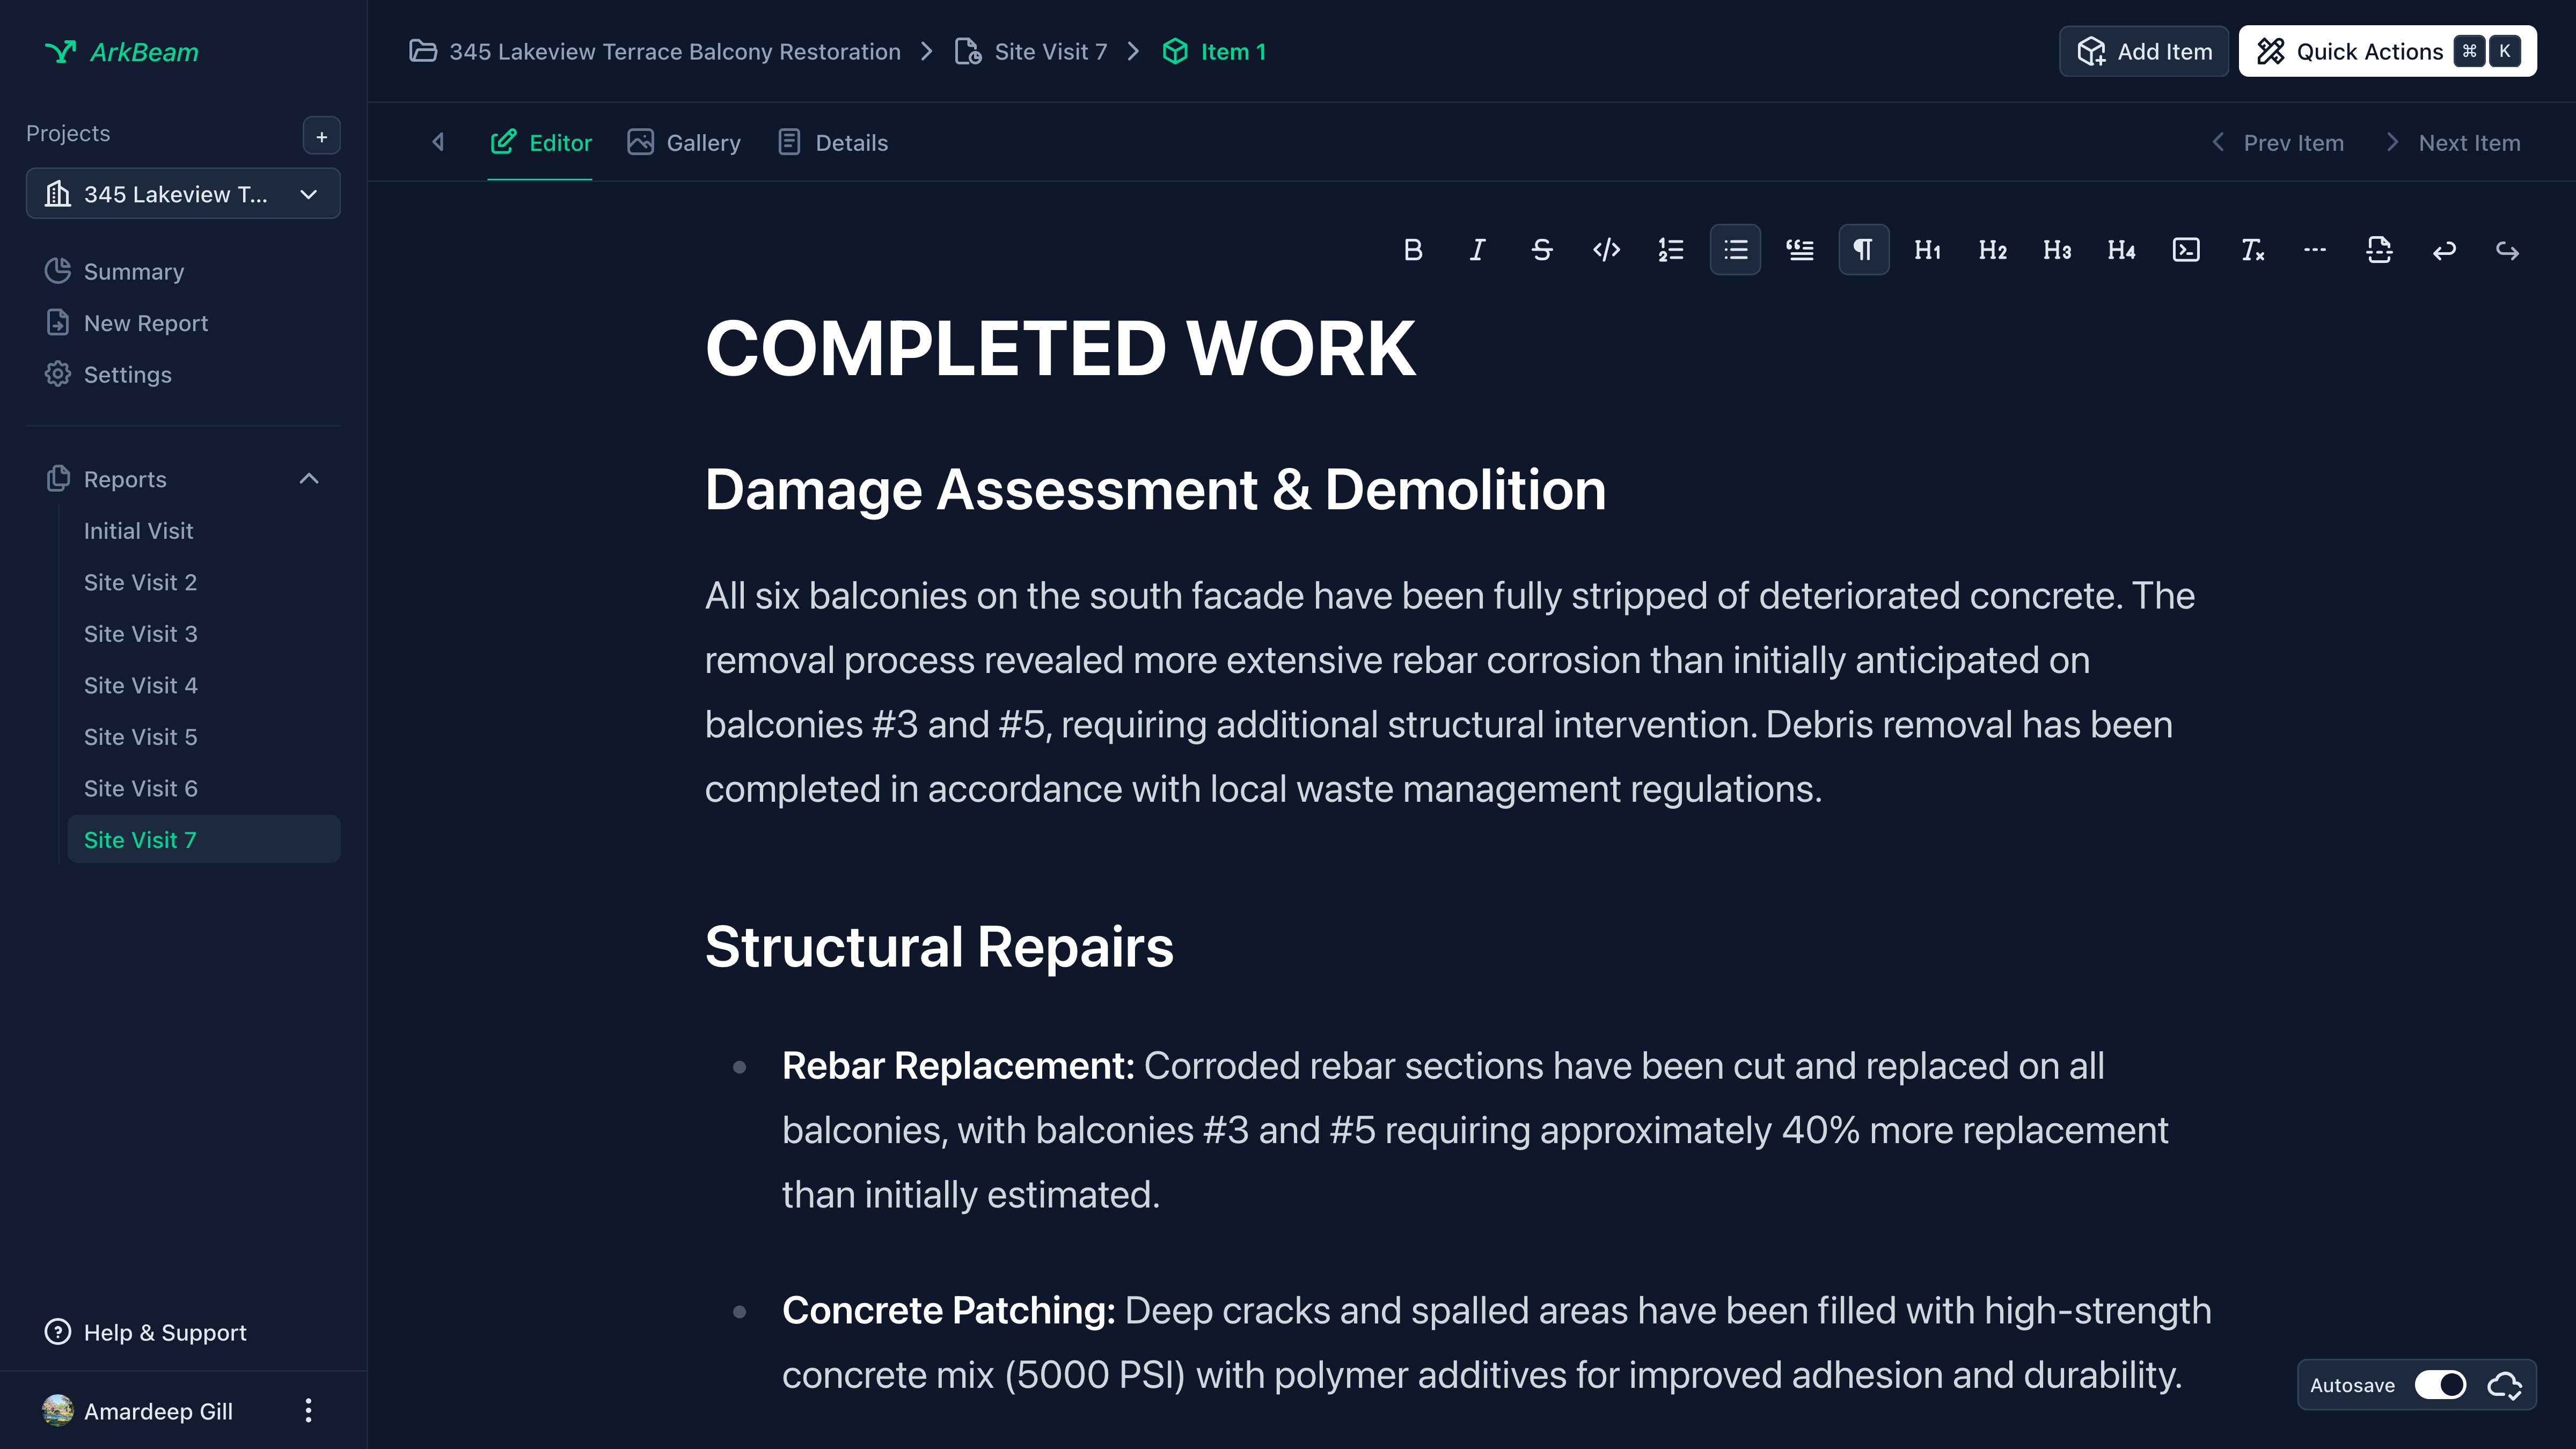Clear text formatting

pos(2251,250)
